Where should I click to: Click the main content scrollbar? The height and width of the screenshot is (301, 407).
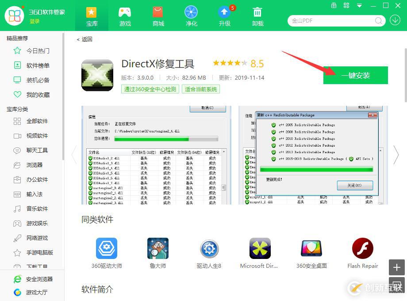(x=406, y=75)
